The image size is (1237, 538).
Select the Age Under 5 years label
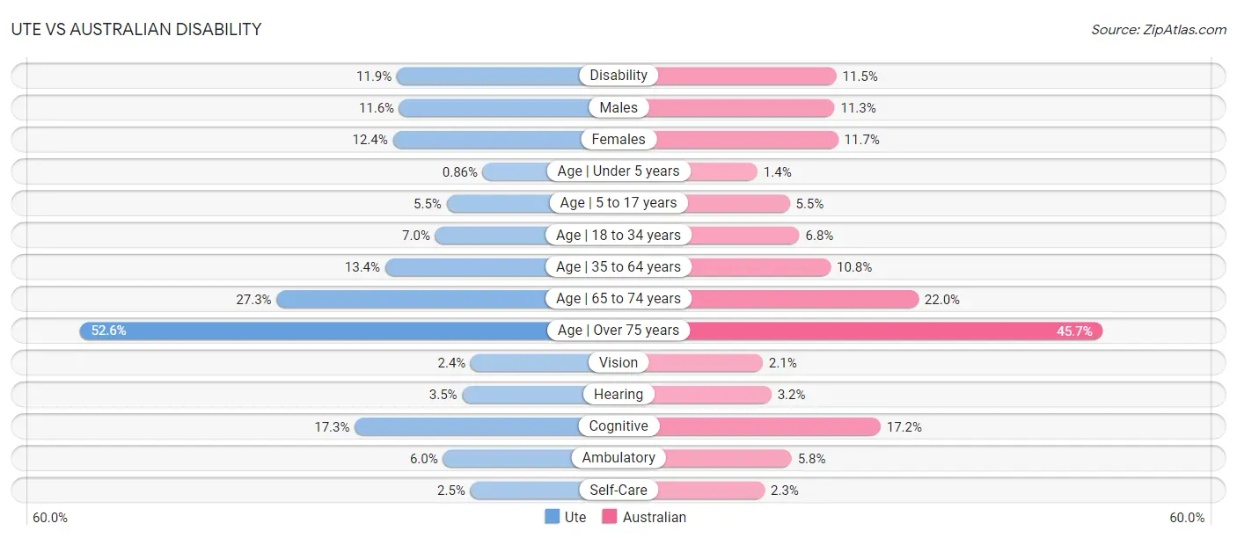coord(618,171)
